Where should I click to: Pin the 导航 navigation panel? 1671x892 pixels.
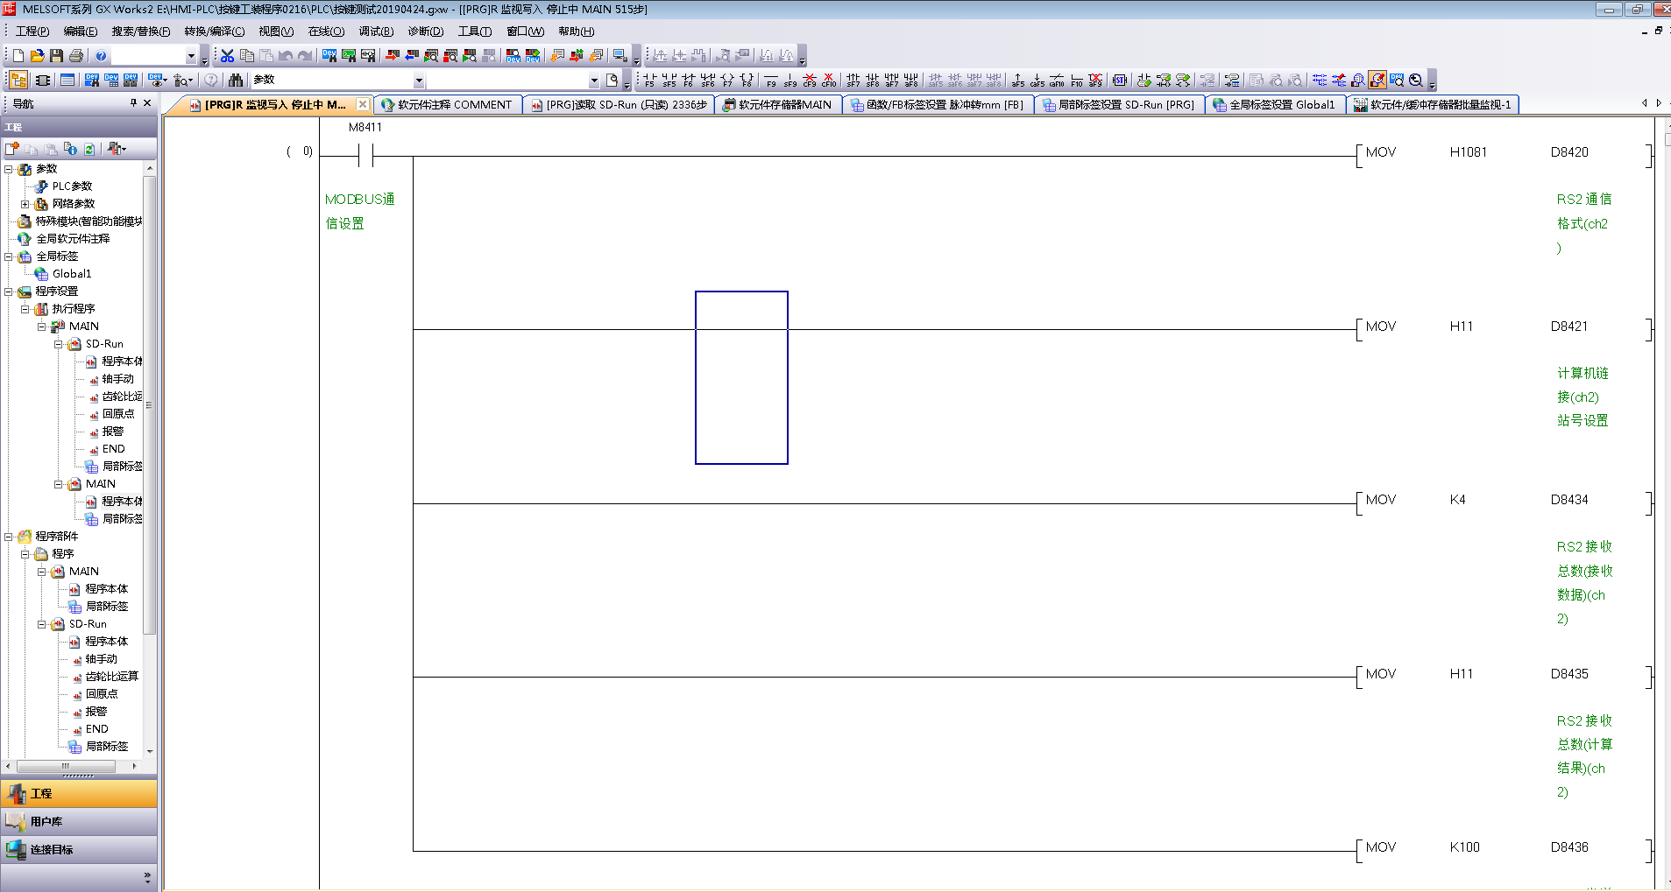133,103
